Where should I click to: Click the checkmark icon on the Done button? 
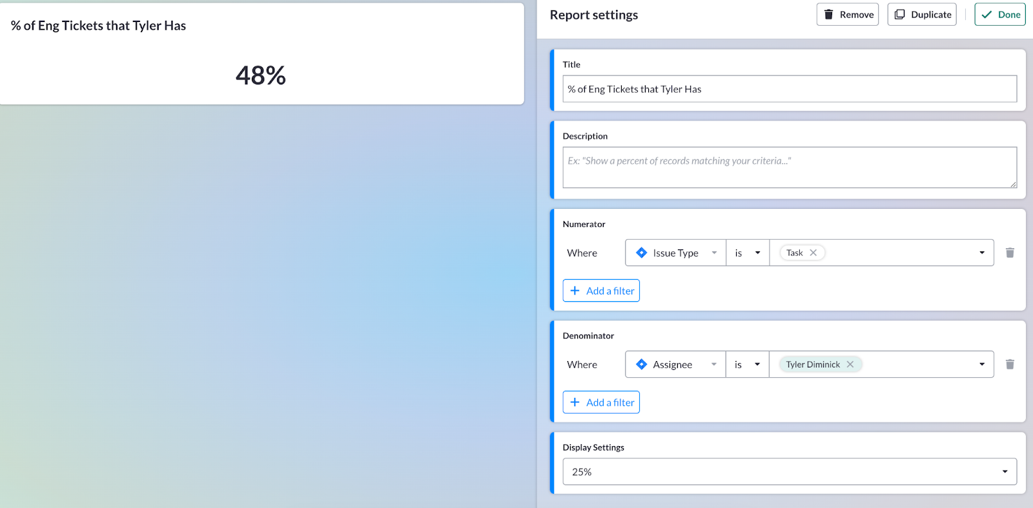point(987,14)
